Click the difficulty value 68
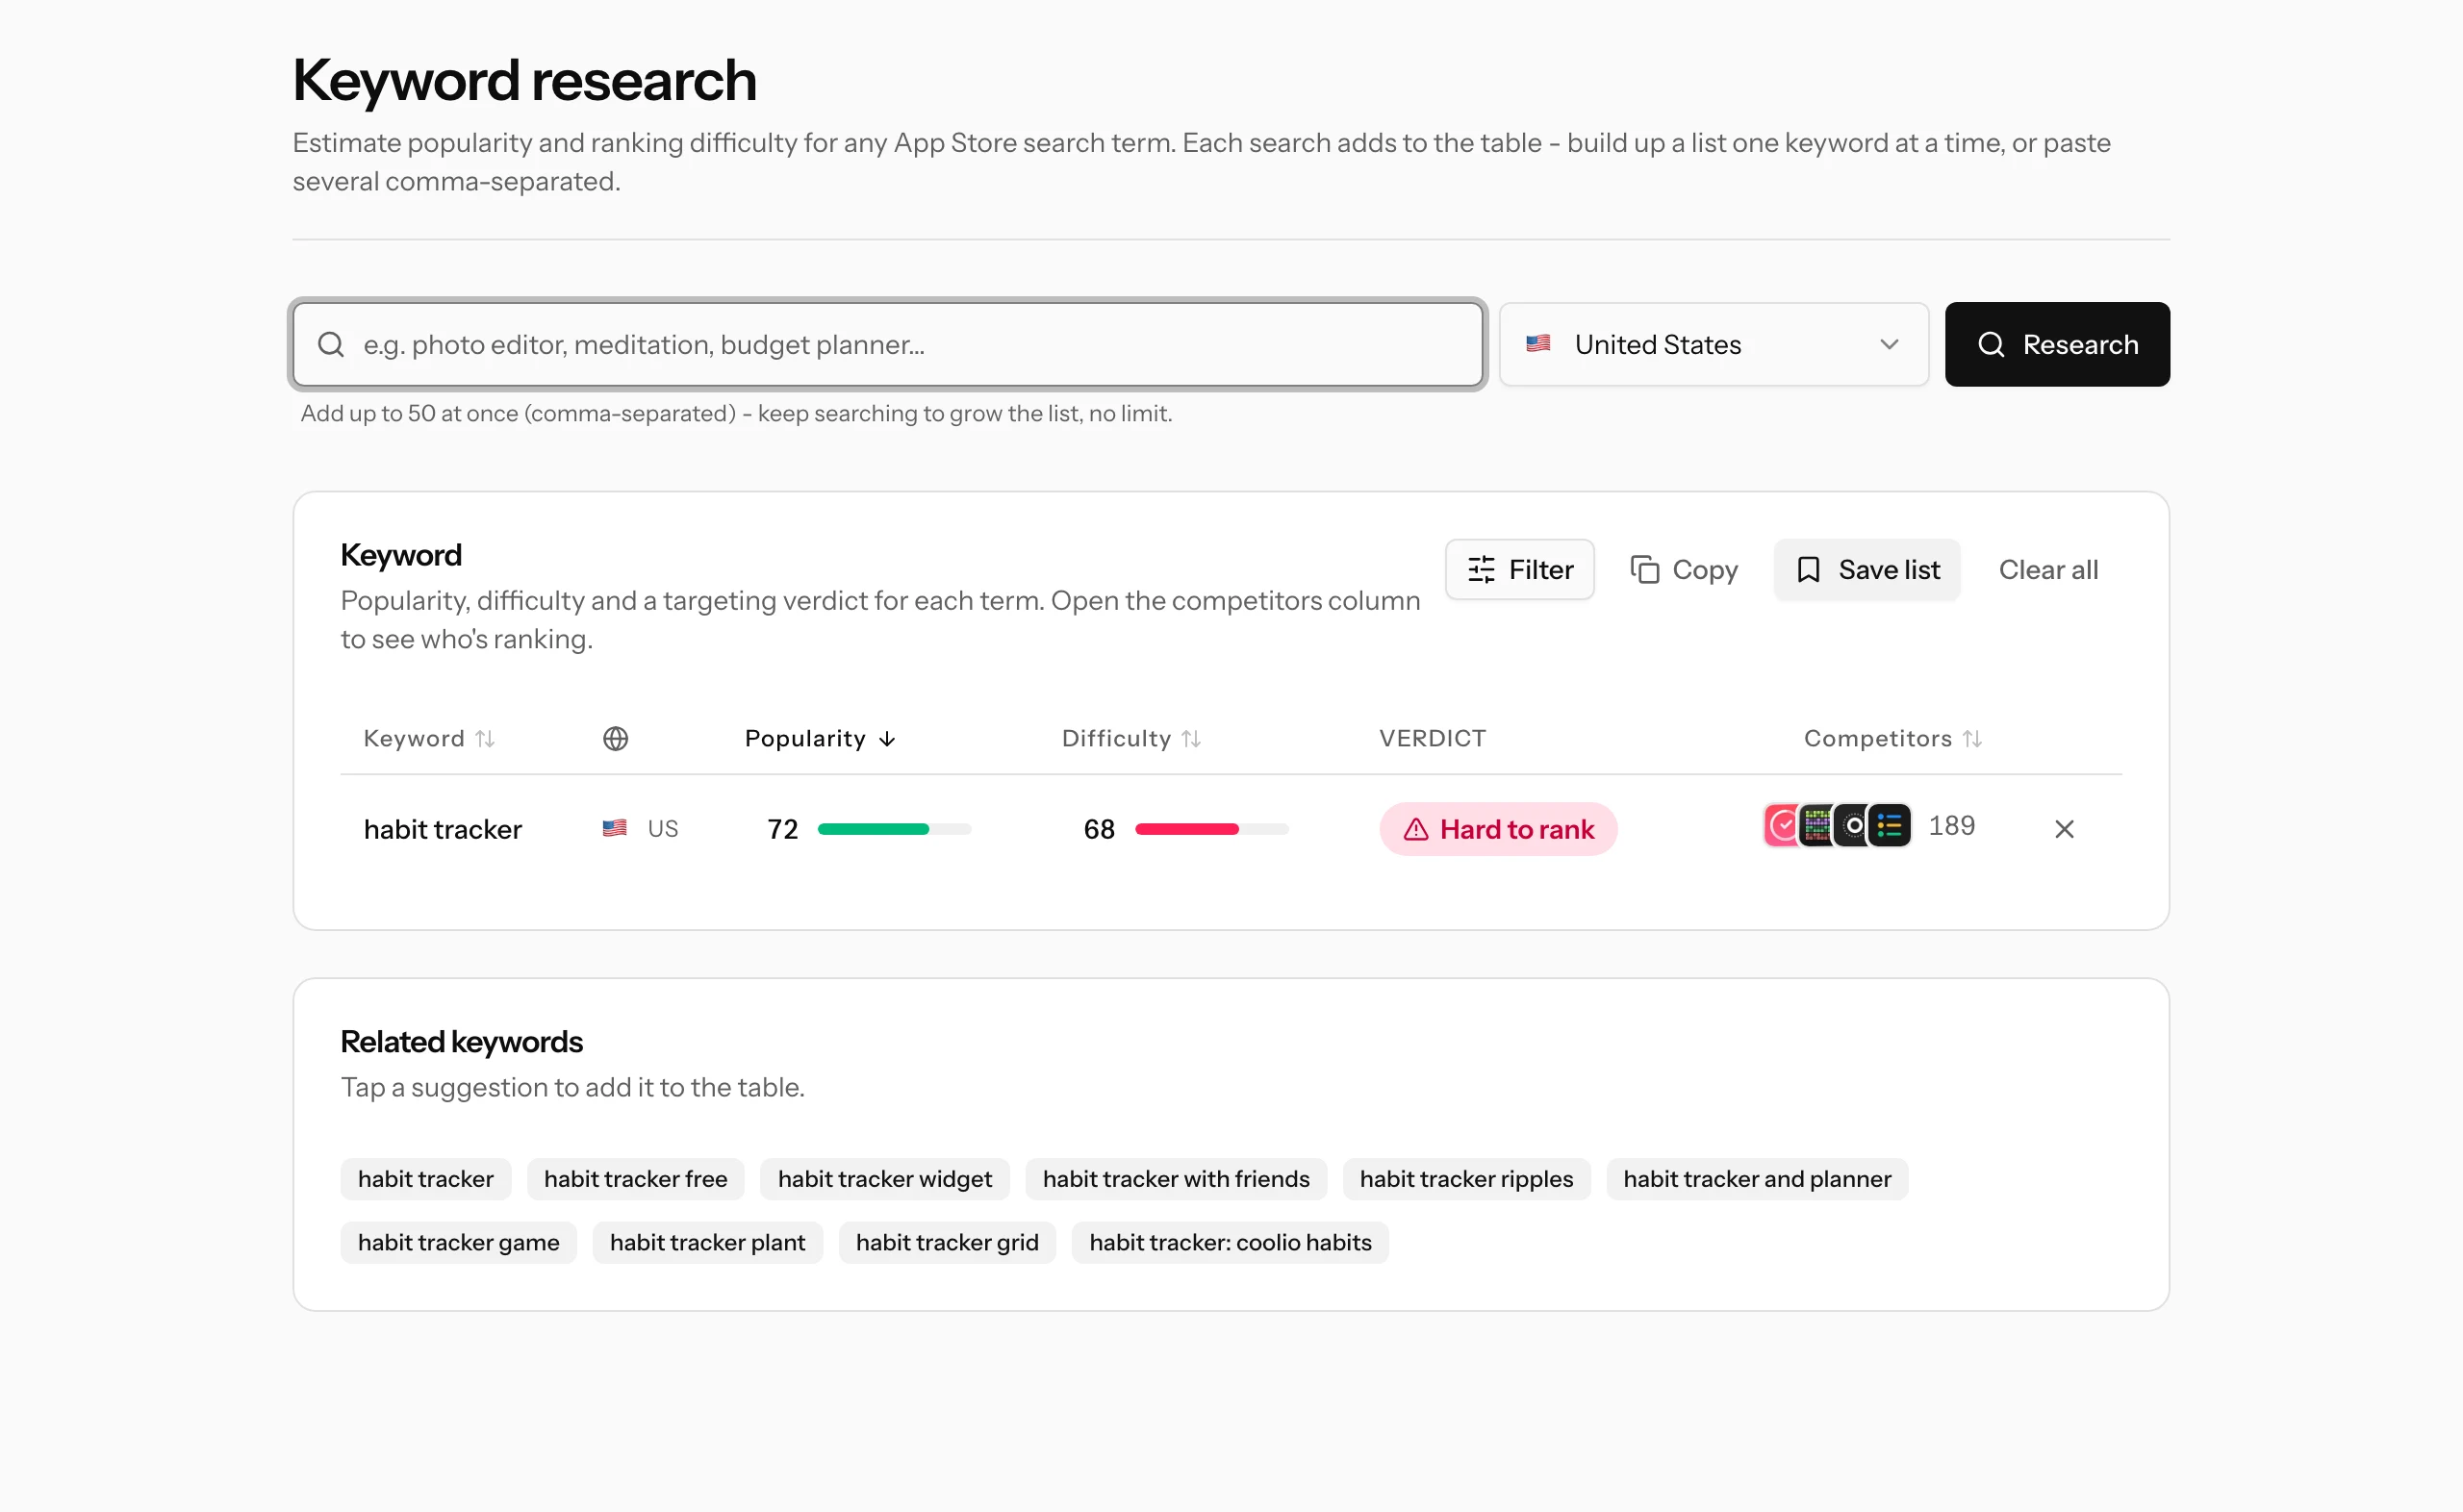 1098,829
